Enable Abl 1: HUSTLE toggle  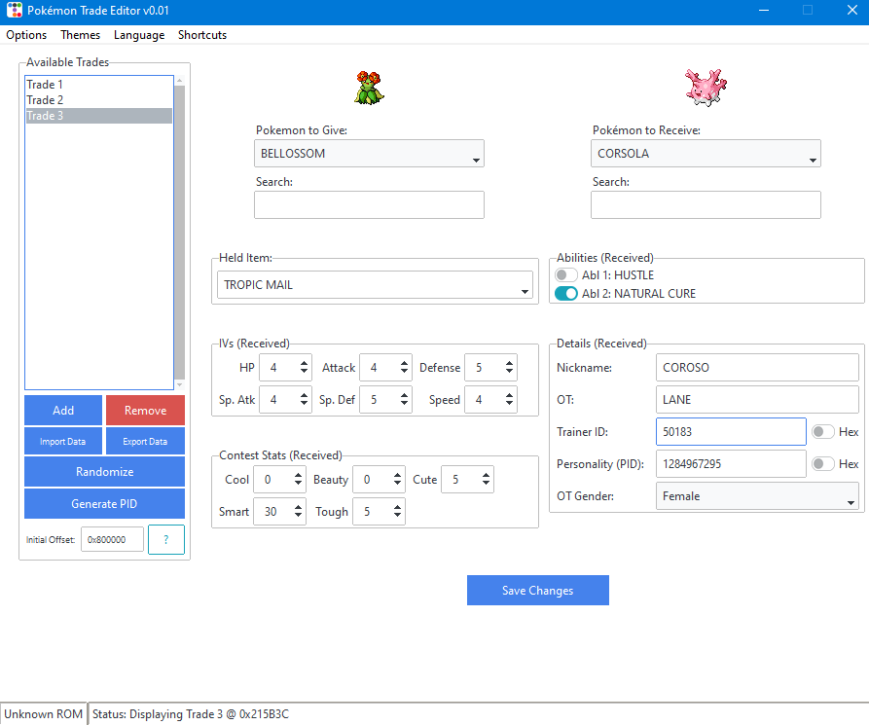click(565, 275)
